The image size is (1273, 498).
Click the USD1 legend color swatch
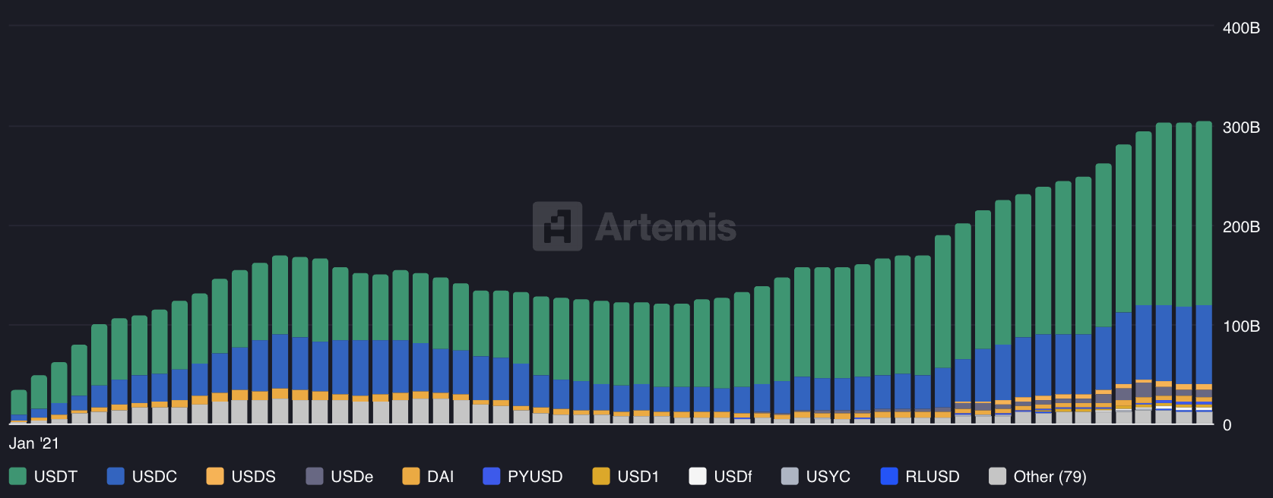(601, 476)
